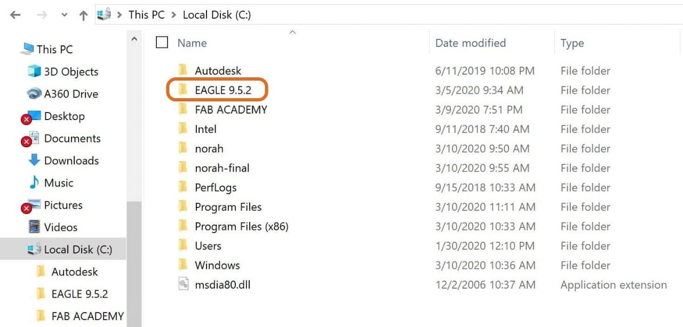Select Videos in navigation pane
The width and height of the screenshot is (683, 327).
tap(52, 227)
